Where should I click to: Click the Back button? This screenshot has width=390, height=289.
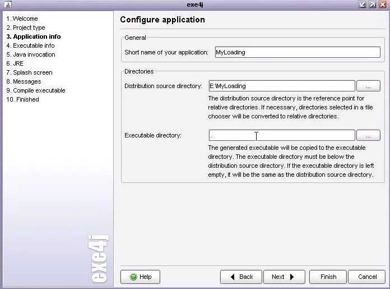(x=241, y=277)
